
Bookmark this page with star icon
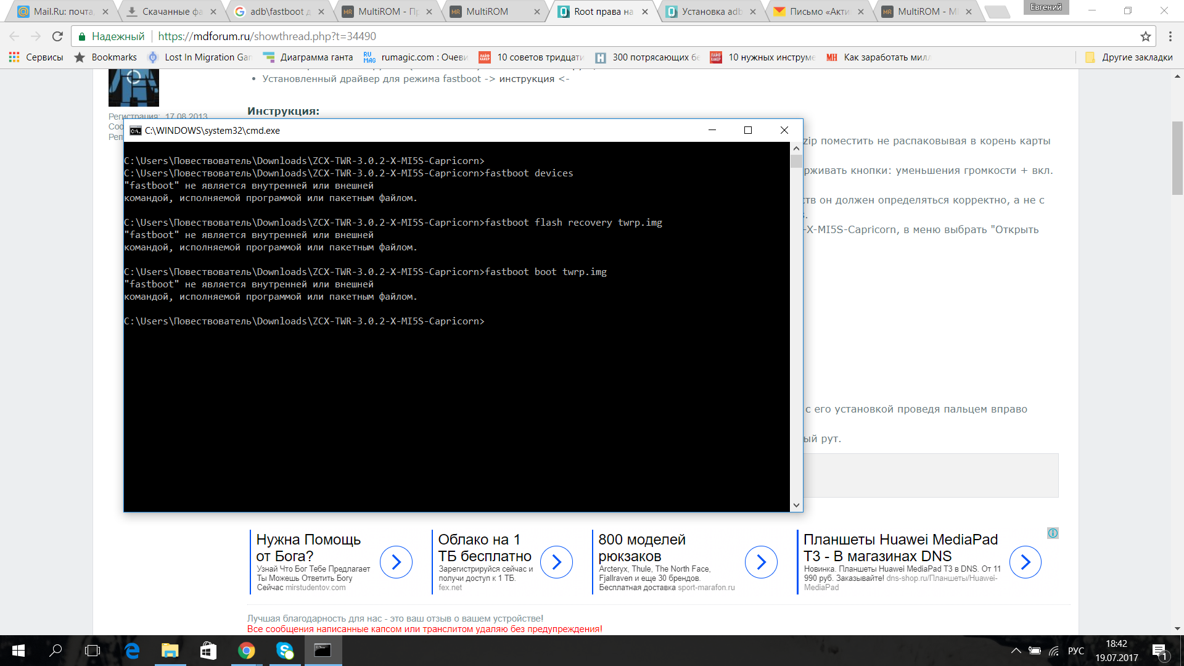click(1145, 36)
